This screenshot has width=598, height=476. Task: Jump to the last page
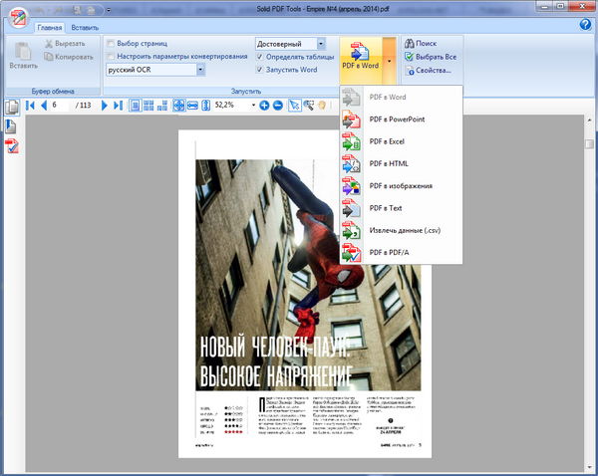coord(118,105)
